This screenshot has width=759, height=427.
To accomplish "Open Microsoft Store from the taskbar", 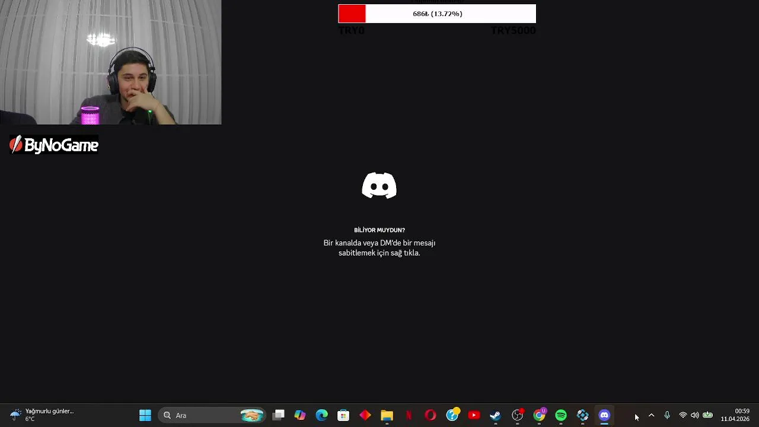I will pos(343,415).
